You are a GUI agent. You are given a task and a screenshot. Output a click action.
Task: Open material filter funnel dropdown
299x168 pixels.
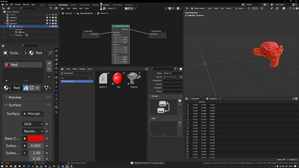pos(47,88)
